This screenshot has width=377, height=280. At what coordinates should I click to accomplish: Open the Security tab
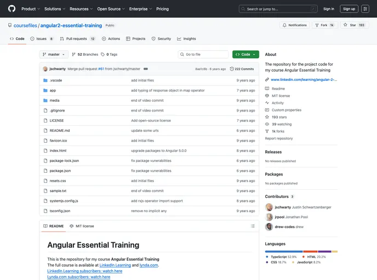coord(161,39)
